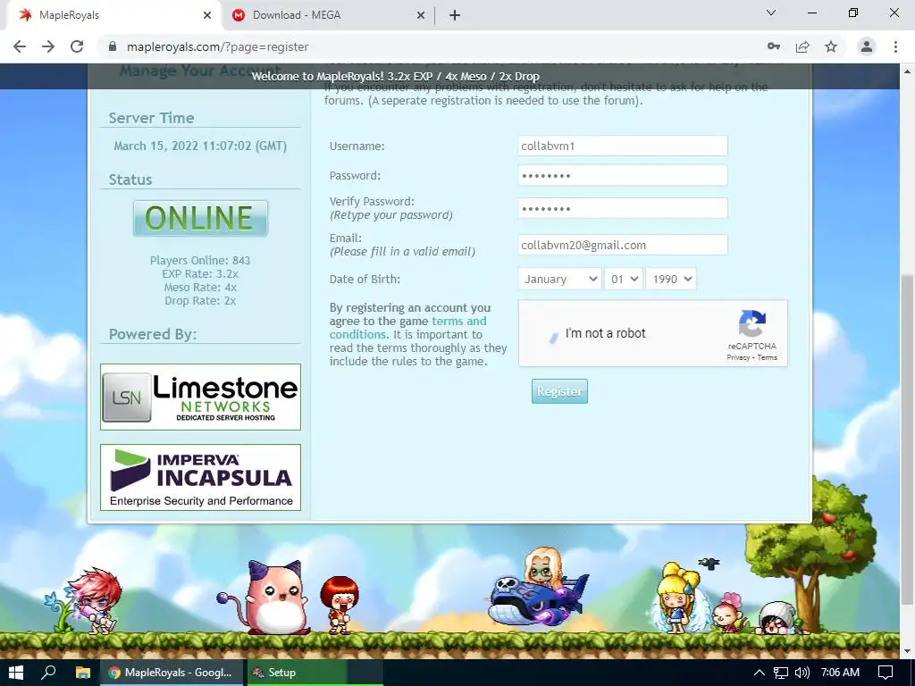This screenshot has width=915, height=686.
Task: Open a new browser tab
Action: point(455,15)
